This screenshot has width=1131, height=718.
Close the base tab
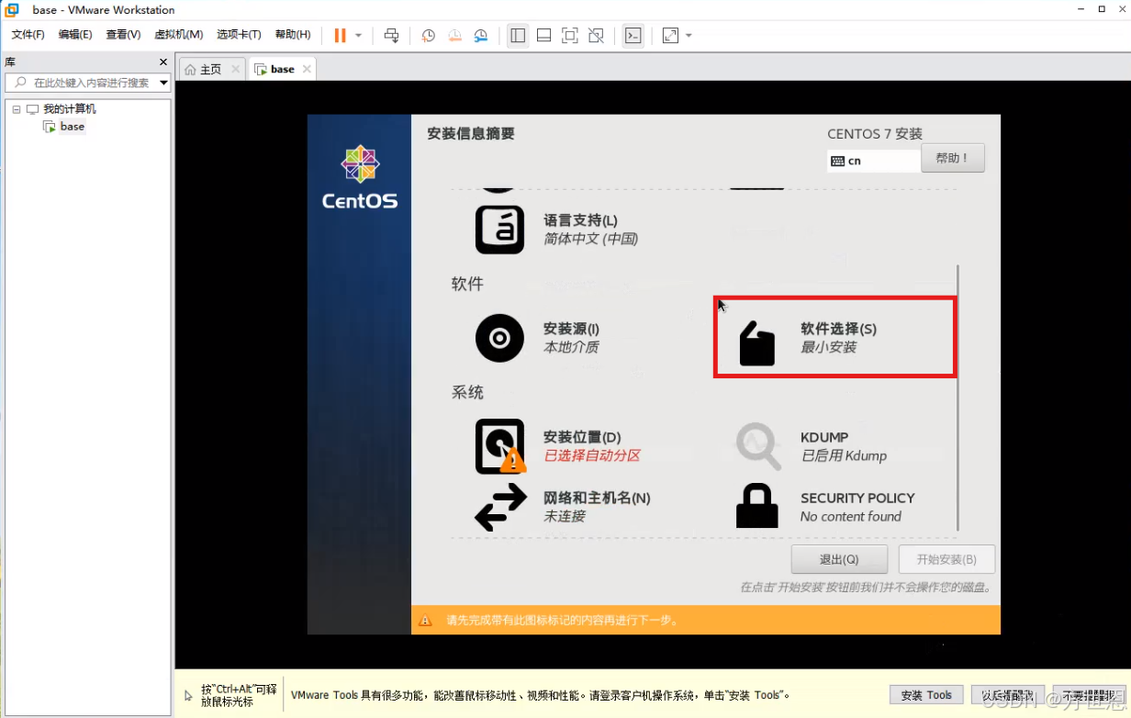[x=307, y=69]
